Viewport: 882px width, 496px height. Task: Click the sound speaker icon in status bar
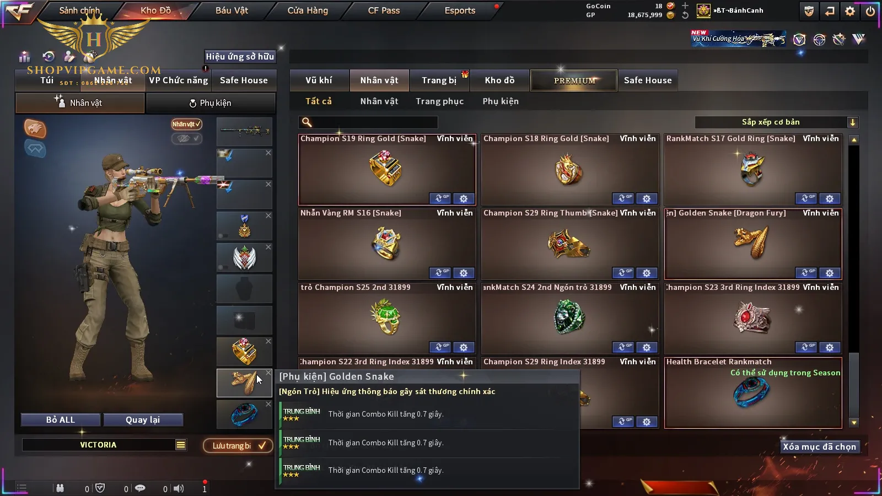pos(179,488)
